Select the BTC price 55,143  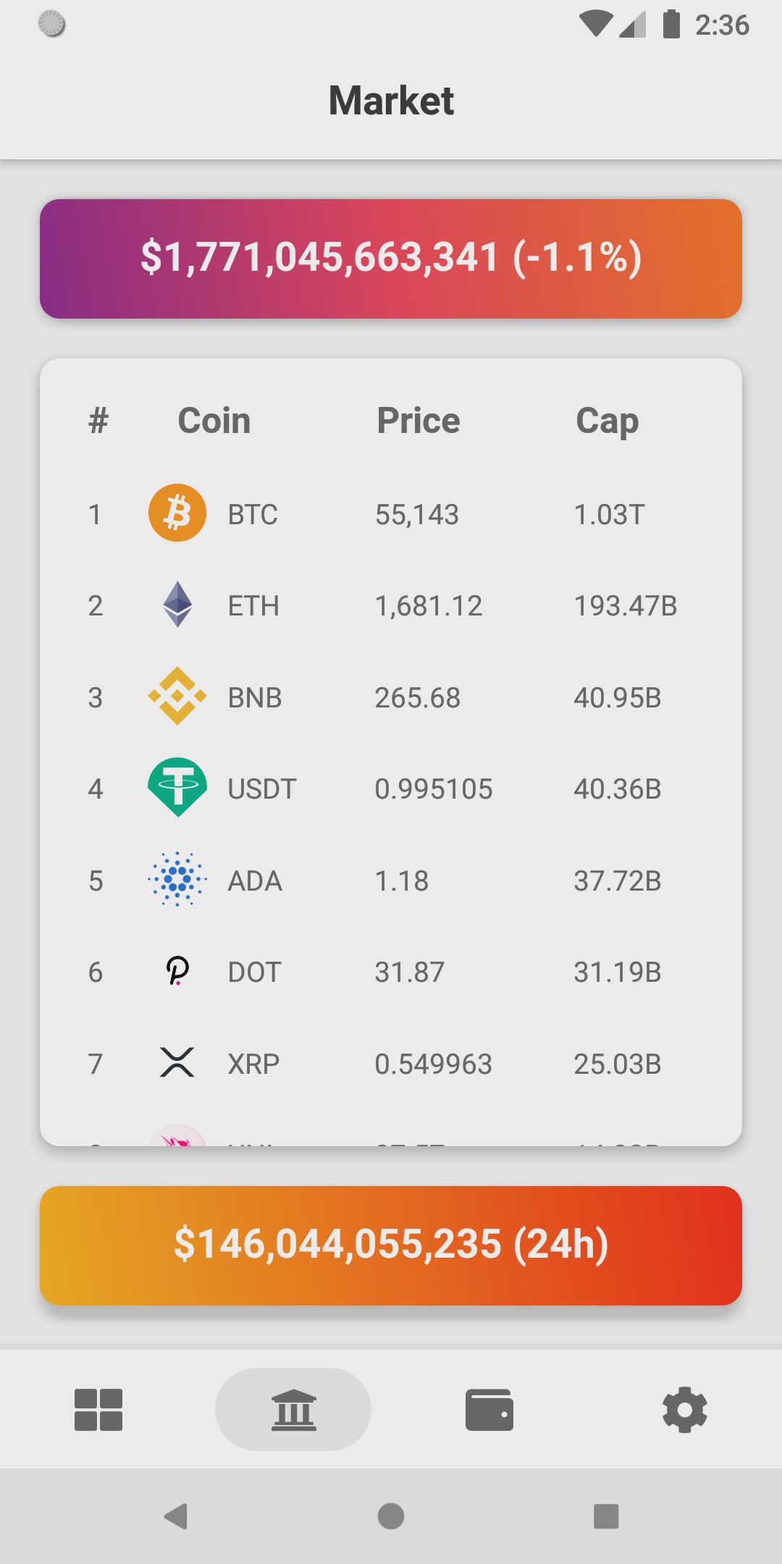pyautogui.click(x=417, y=515)
